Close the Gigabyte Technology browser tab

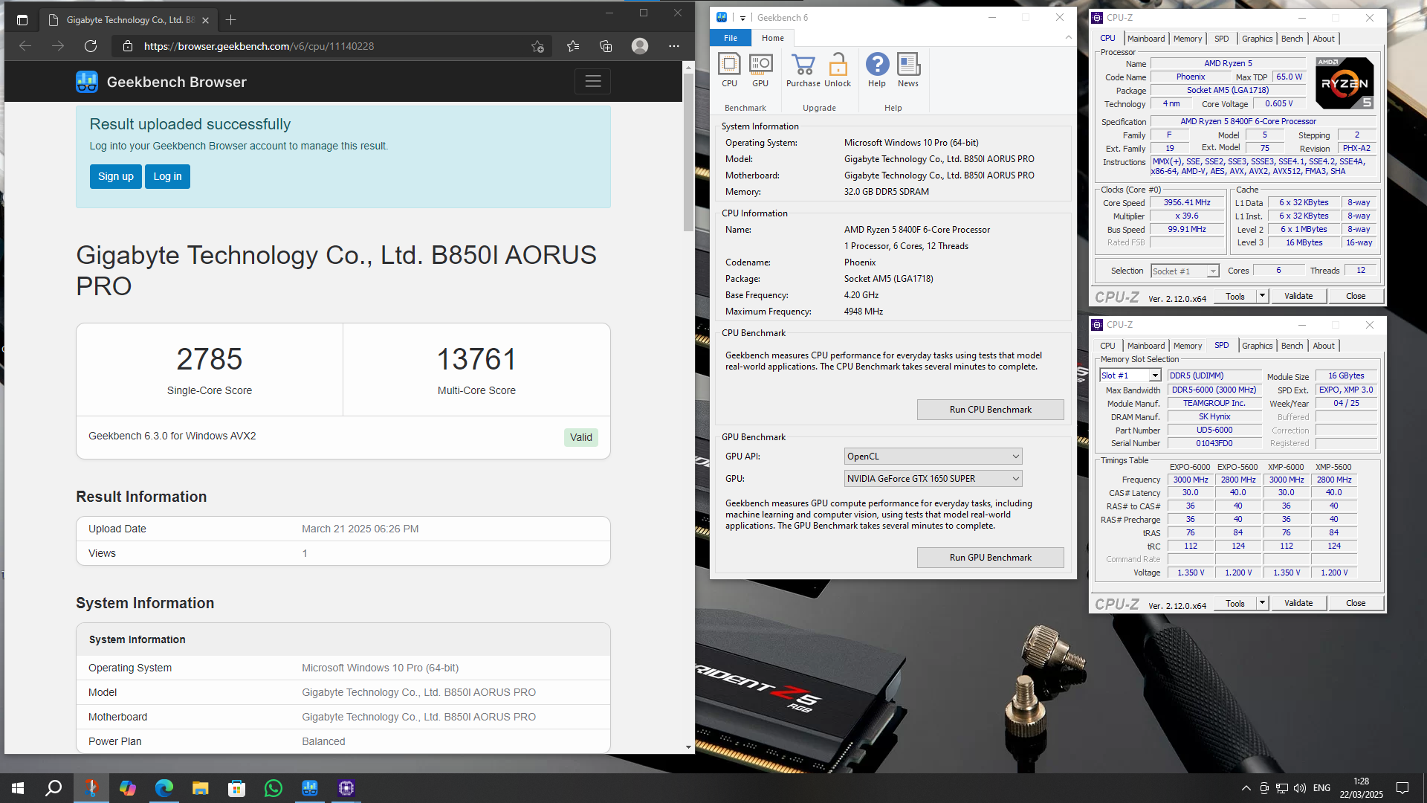(205, 20)
